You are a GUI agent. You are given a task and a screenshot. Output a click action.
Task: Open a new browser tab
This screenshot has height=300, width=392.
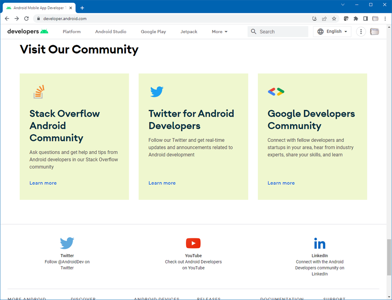(82, 8)
